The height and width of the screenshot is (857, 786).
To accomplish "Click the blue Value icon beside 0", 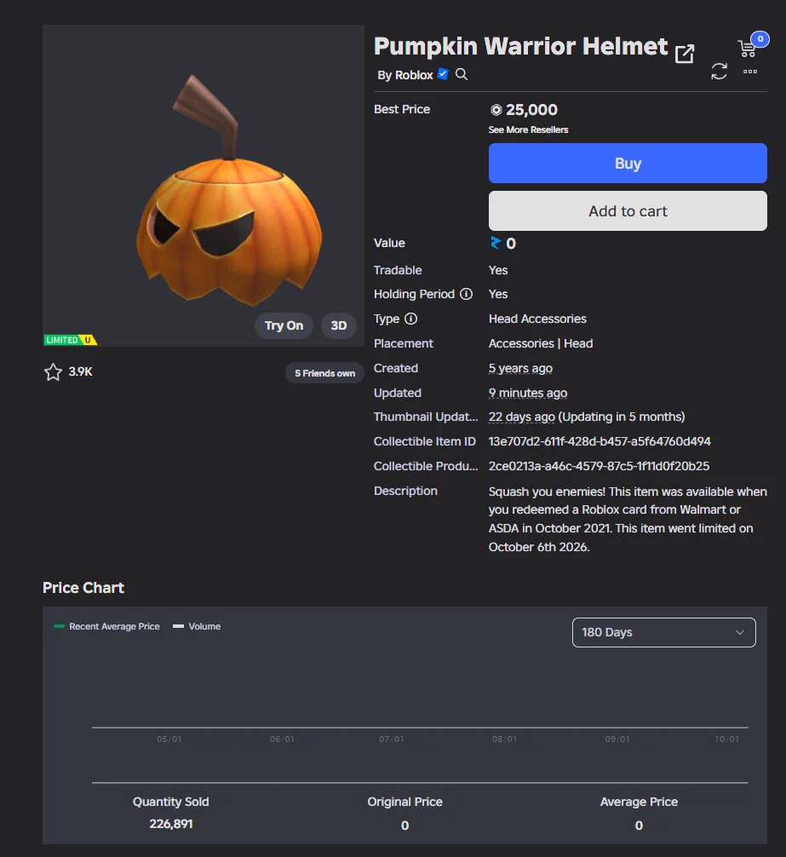I will tap(496, 243).
